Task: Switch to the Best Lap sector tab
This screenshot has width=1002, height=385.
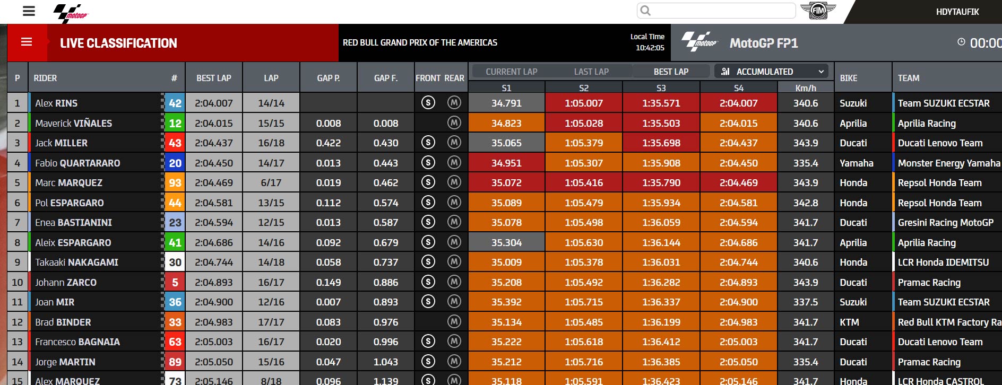Action: [671, 72]
